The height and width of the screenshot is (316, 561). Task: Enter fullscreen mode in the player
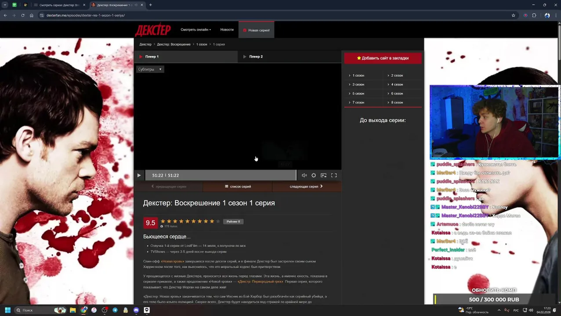334,175
